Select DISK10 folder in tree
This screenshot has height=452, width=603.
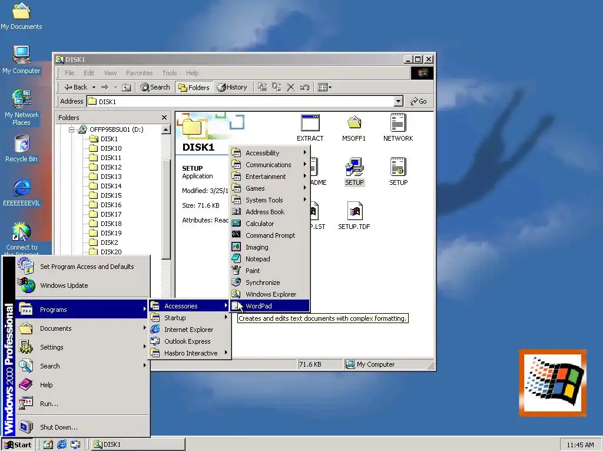(111, 148)
